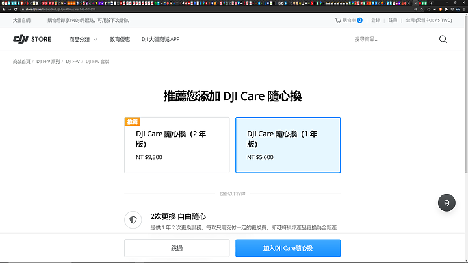Screen dimensions: 468x263
Task: Expand the 商品分類 dropdown
Action: pos(83,40)
